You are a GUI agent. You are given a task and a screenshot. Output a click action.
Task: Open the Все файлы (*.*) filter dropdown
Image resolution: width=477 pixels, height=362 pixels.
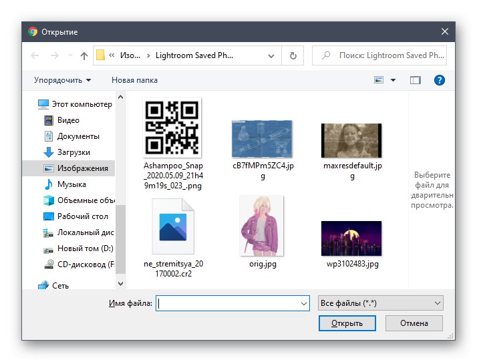[380, 303]
